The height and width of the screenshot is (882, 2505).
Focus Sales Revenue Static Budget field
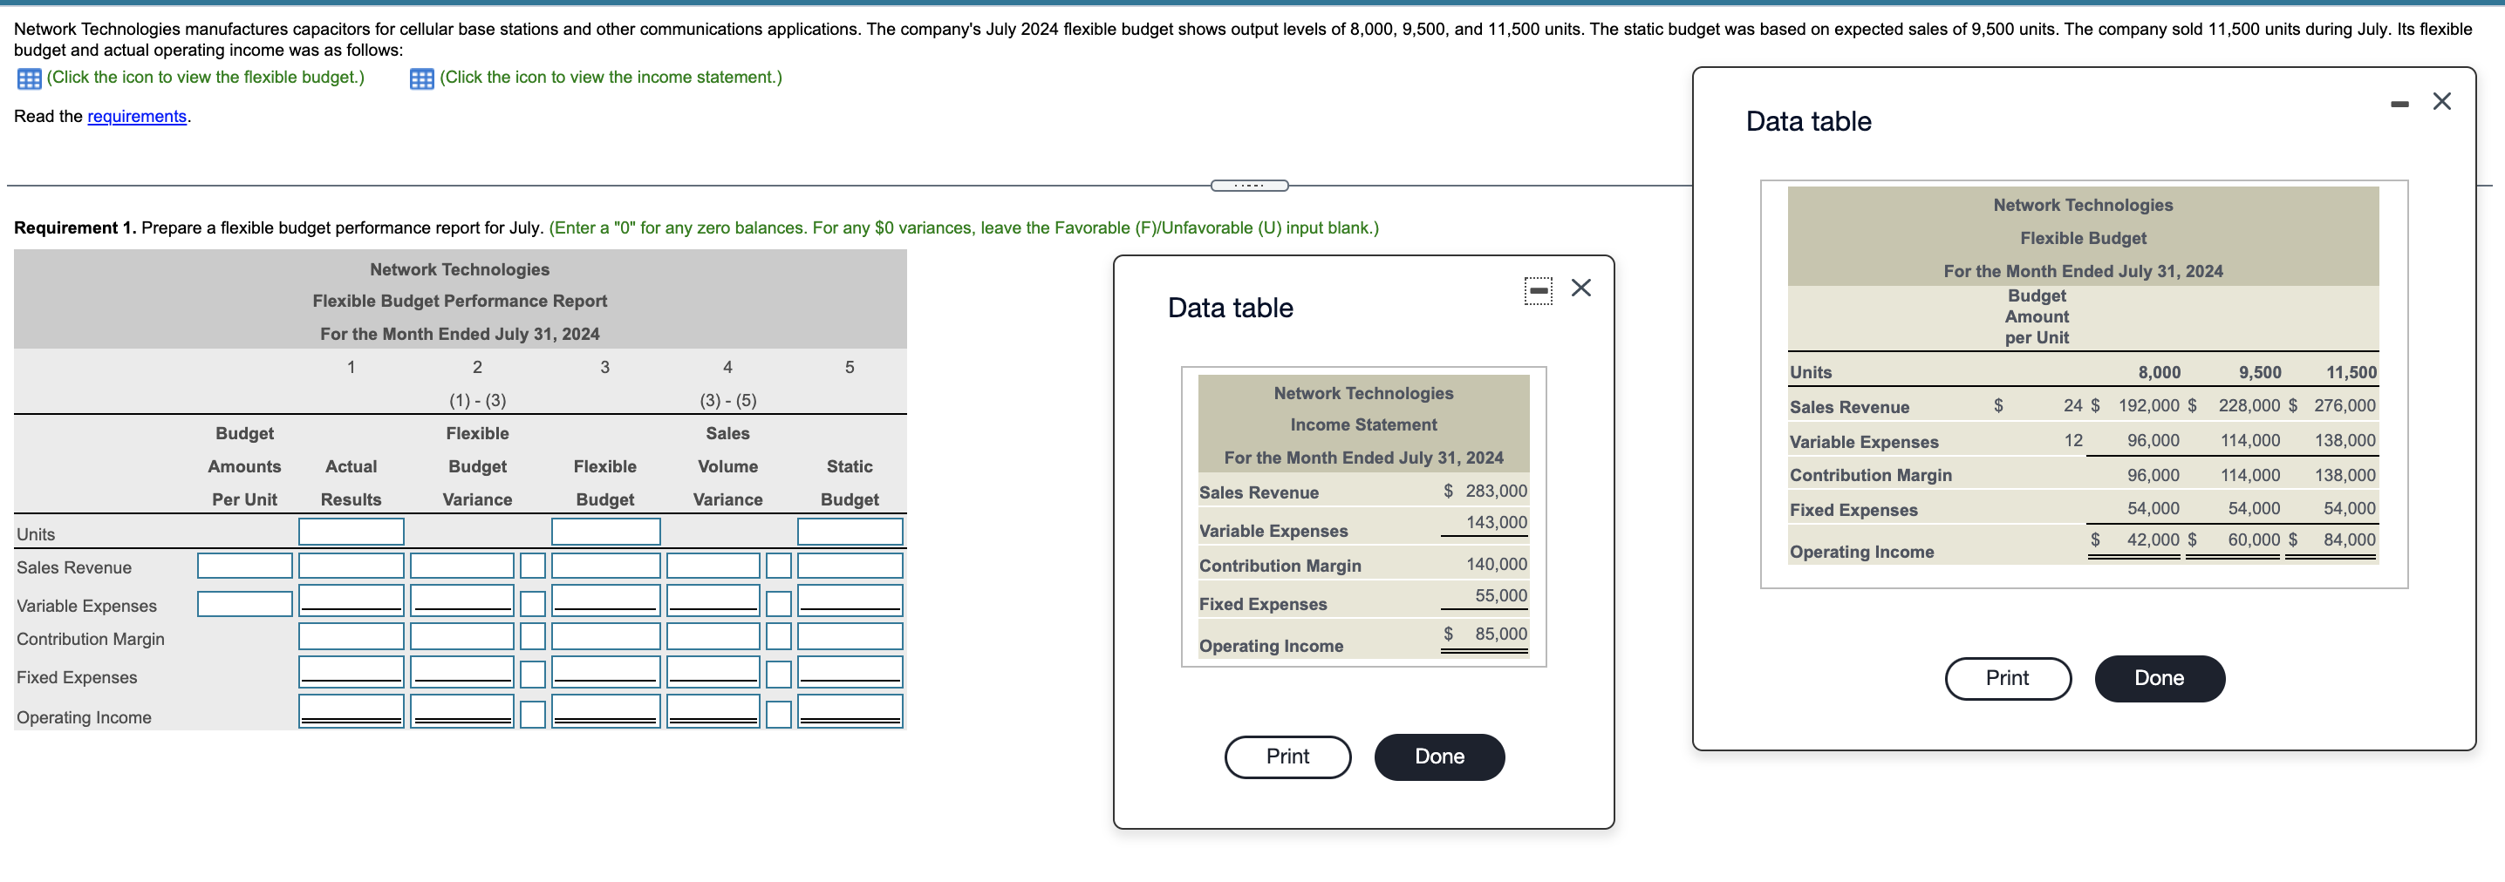tap(850, 567)
